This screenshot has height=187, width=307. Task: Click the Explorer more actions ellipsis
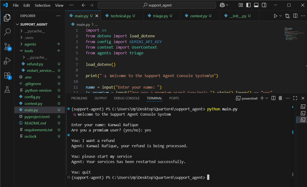pos(59,16)
